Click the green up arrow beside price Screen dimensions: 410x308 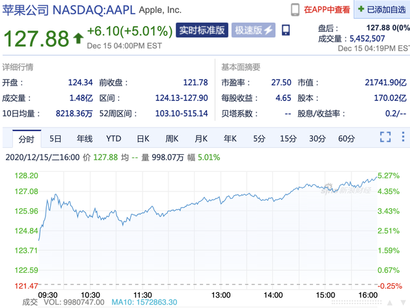click(x=78, y=38)
